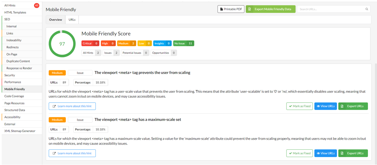Switch to the URLs tab
377x165 pixels.
point(72,20)
